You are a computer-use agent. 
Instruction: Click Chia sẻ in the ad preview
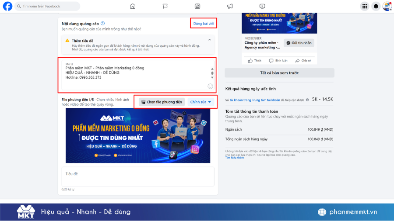pyautogui.click(x=303, y=61)
